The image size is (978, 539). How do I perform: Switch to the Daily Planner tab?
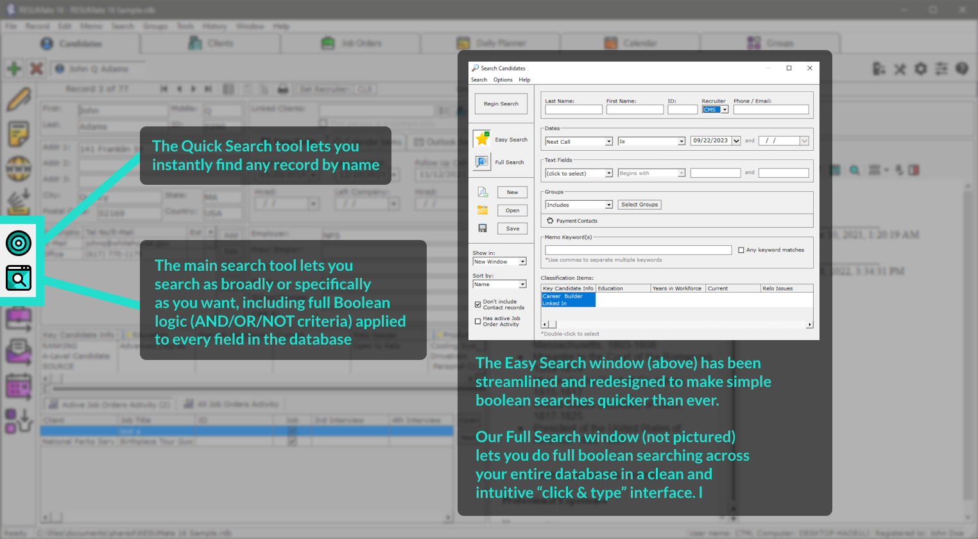[x=491, y=44]
